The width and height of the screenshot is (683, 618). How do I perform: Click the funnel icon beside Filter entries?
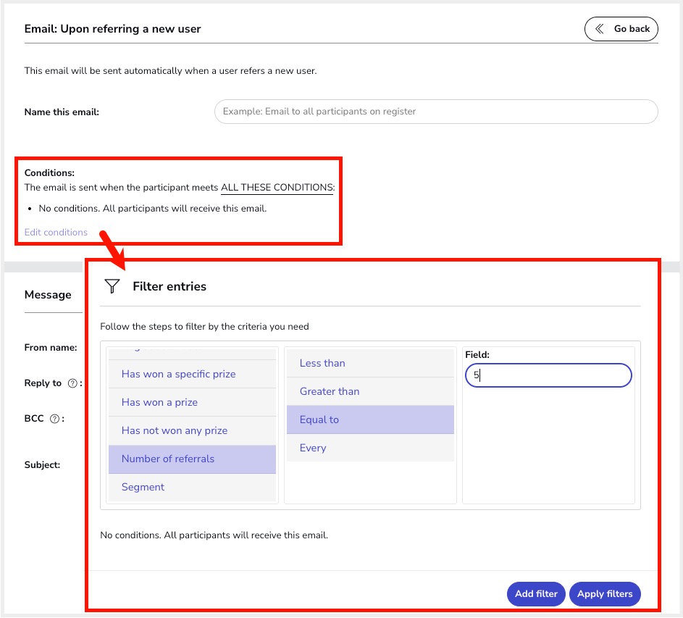point(112,286)
